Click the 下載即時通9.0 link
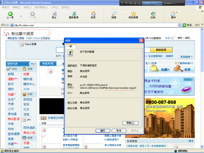 coord(185,63)
